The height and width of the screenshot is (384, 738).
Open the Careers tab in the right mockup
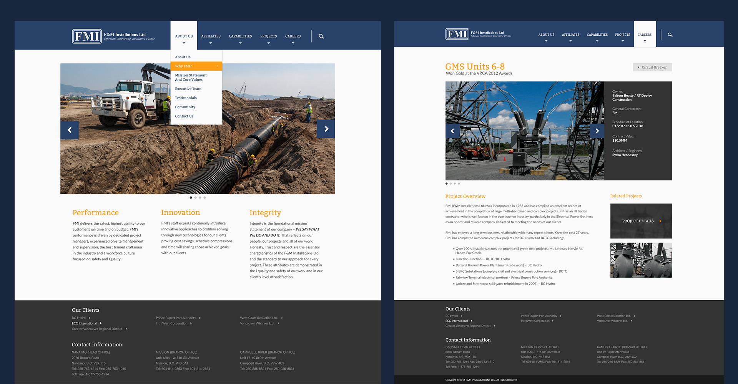click(645, 34)
